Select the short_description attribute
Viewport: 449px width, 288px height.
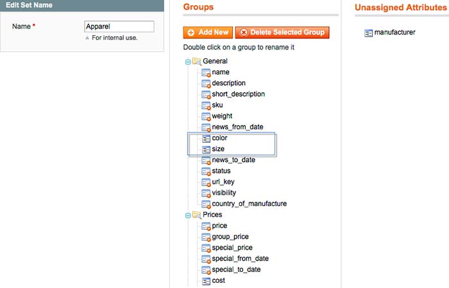(238, 94)
